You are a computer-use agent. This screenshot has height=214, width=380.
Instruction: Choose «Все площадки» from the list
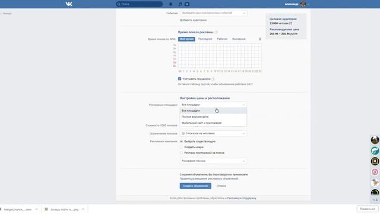point(213,111)
